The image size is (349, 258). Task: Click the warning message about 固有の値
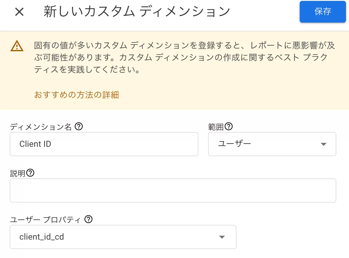pyautogui.click(x=184, y=58)
